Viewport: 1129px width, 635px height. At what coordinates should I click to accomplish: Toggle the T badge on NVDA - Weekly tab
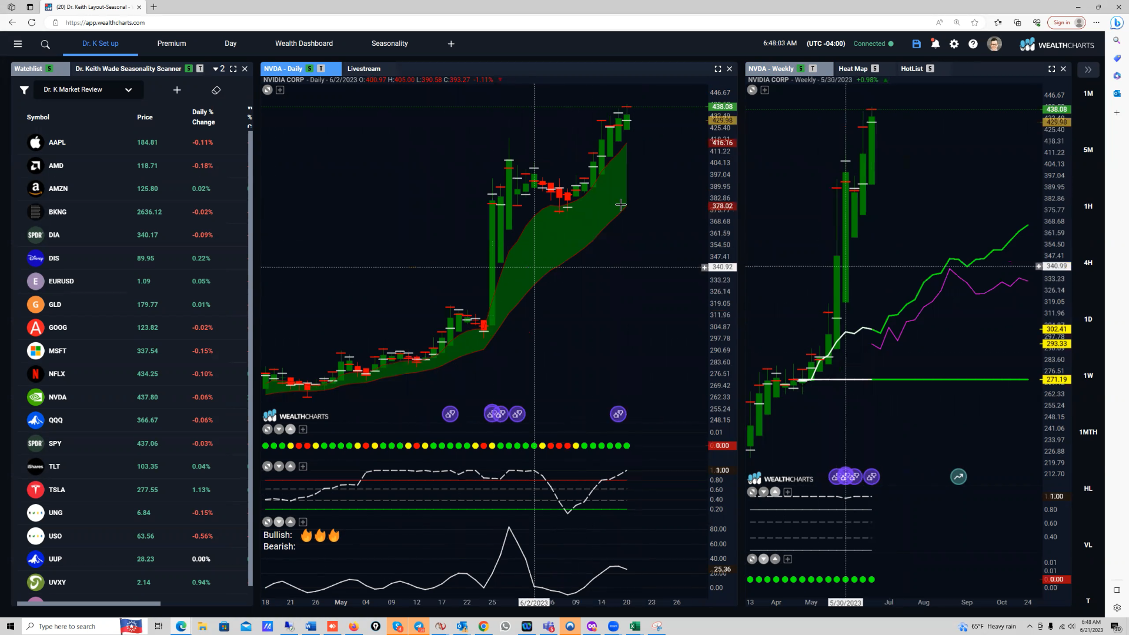813,69
